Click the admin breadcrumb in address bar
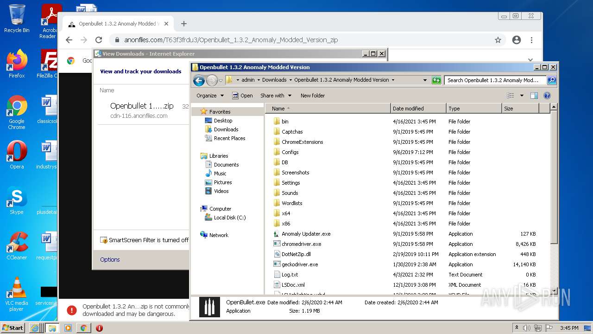 coord(248,80)
